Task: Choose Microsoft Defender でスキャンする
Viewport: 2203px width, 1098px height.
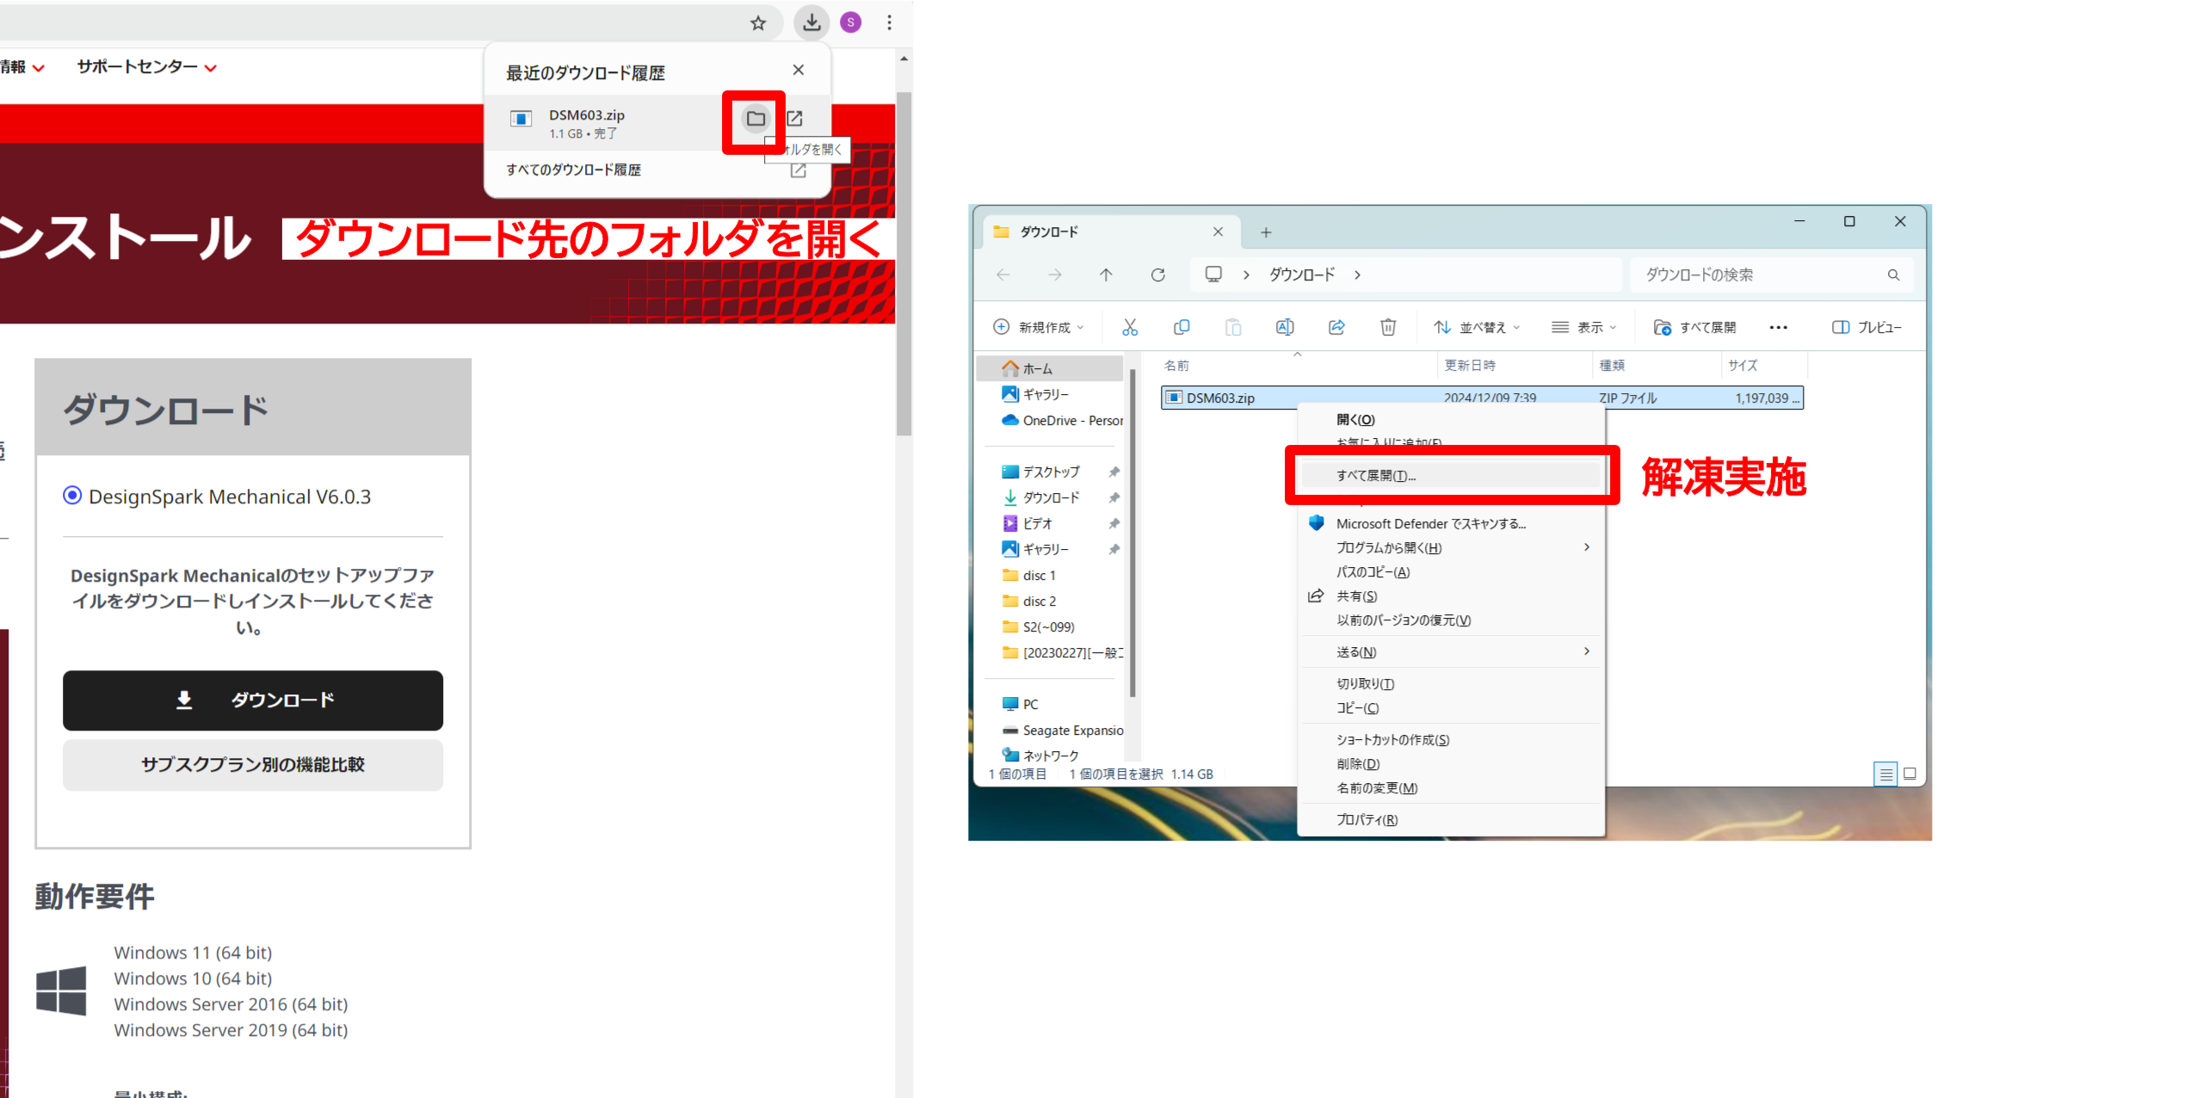Action: tap(1451, 523)
